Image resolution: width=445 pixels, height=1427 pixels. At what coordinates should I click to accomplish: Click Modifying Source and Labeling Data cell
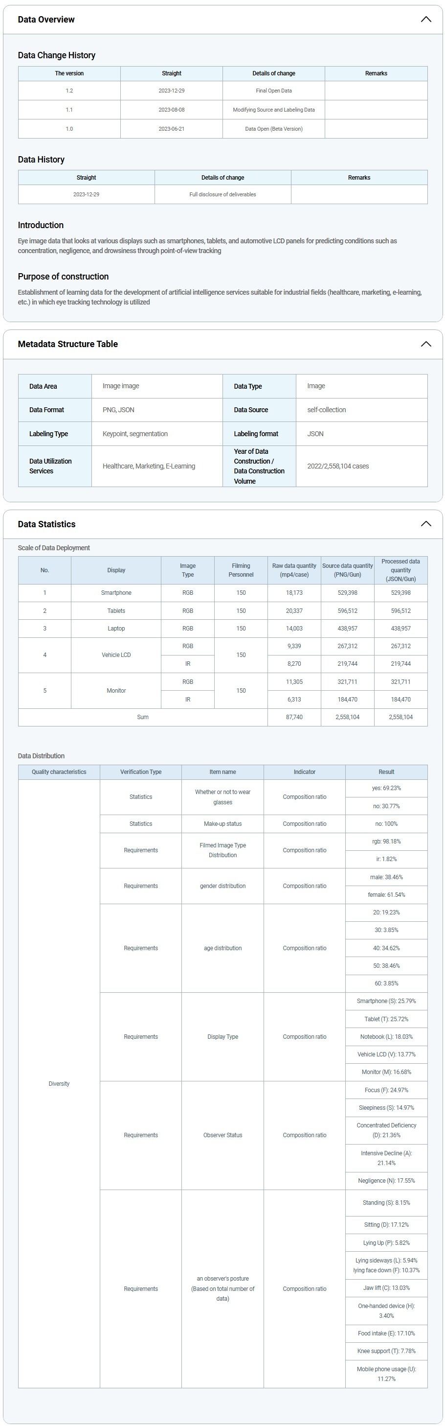pos(273,110)
